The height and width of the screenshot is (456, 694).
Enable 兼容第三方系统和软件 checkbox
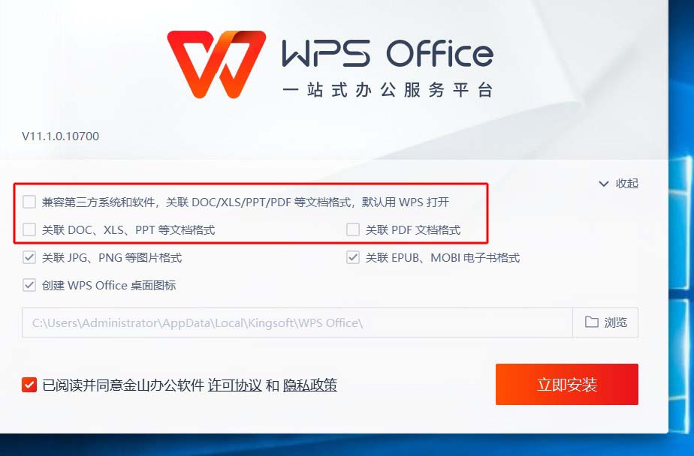pyautogui.click(x=29, y=202)
